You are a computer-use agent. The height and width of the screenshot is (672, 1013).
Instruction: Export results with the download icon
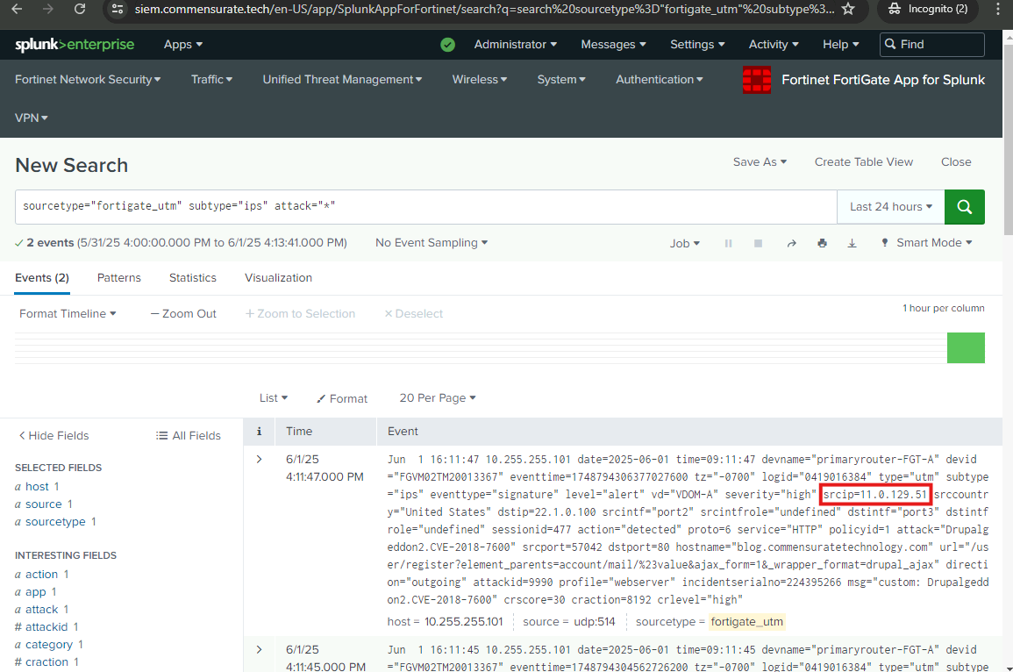[852, 243]
